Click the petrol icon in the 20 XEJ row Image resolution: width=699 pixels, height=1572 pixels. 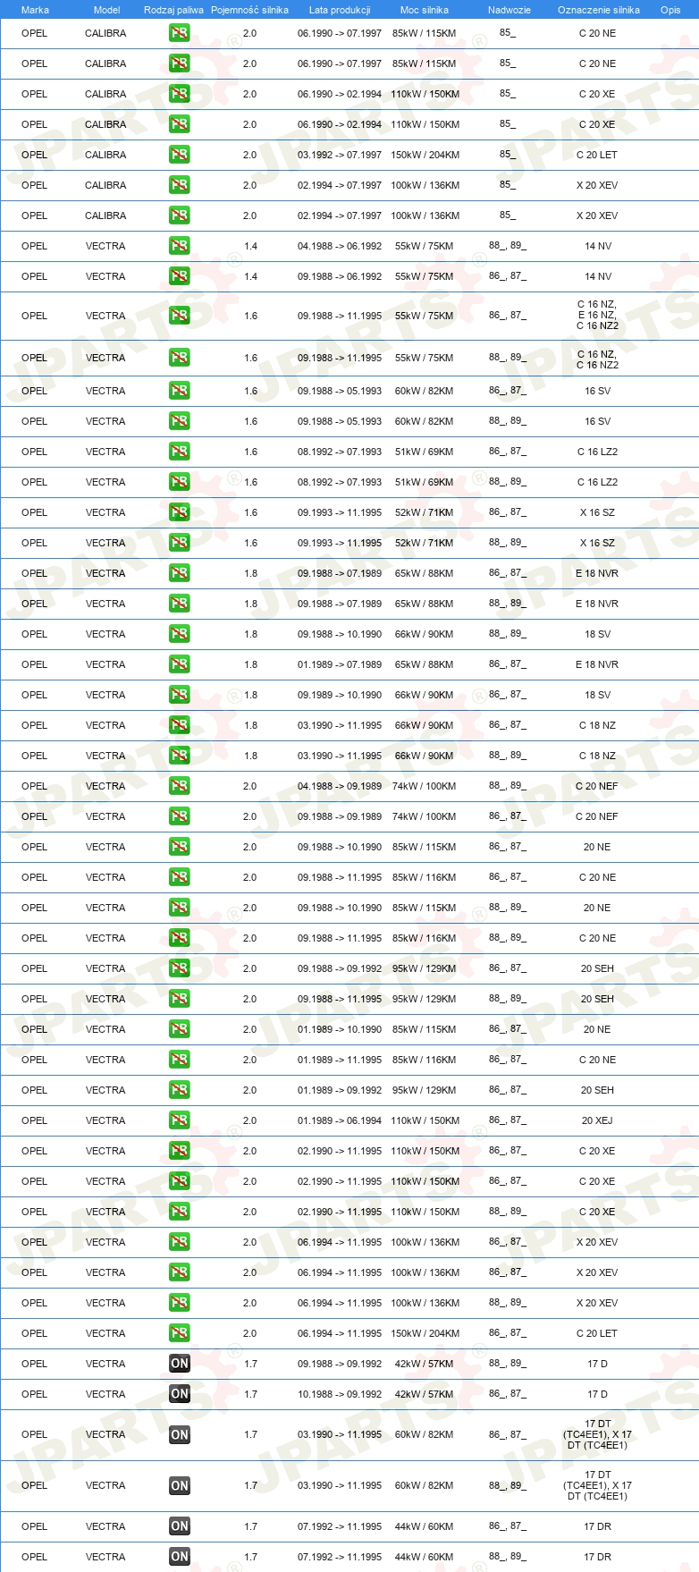point(179,1120)
